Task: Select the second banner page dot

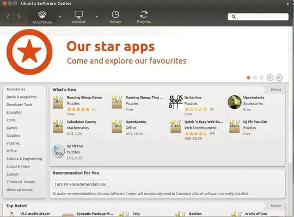Action: [255, 78]
